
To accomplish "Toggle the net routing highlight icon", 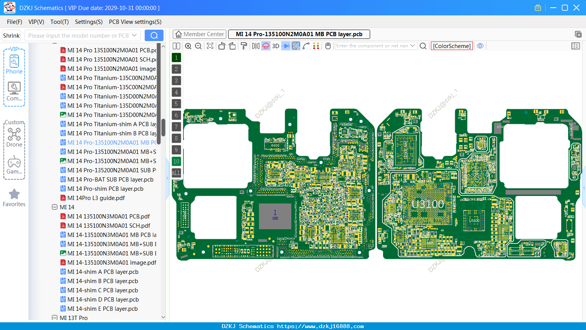I will 296,46.
